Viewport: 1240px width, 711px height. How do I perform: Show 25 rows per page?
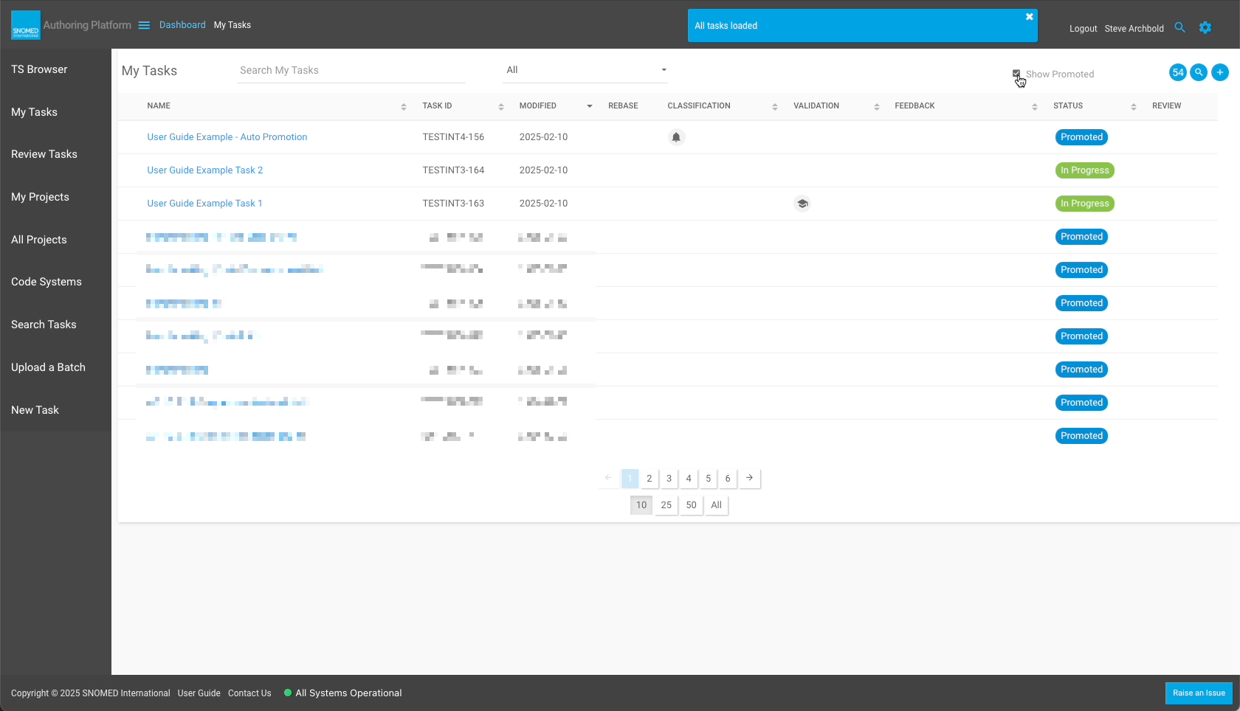[666, 505]
